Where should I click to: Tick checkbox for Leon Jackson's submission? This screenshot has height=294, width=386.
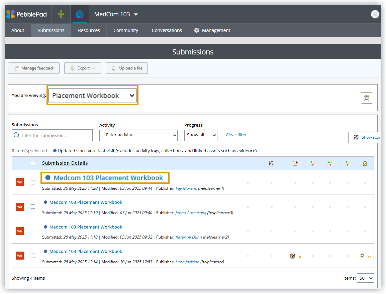(x=33, y=256)
